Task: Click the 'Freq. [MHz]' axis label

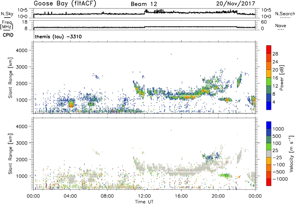Action: pyautogui.click(x=7, y=25)
